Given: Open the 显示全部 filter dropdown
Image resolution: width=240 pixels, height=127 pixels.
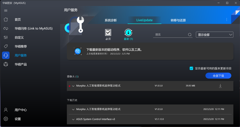Looking at the screenshot, I should click(214, 35).
